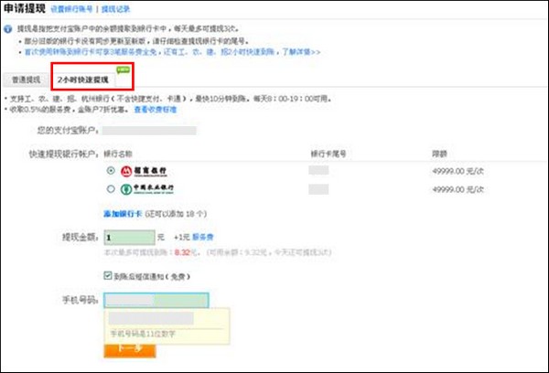Focus the 提现金额 input field

[130, 238]
